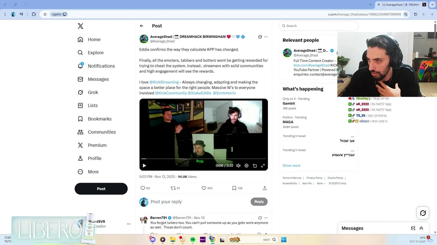
Task: Open the Windows Start menu
Action: point(284,240)
